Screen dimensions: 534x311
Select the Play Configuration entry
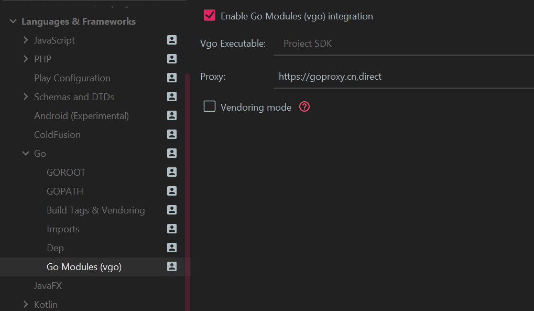point(72,78)
